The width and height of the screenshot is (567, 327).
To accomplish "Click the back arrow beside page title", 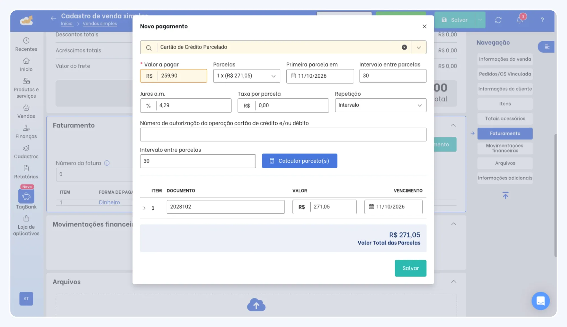I will [53, 19].
